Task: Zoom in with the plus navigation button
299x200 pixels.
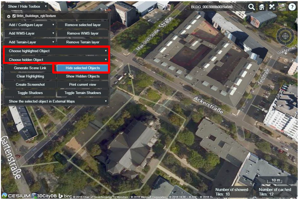Action: click(x=286, y=53)
